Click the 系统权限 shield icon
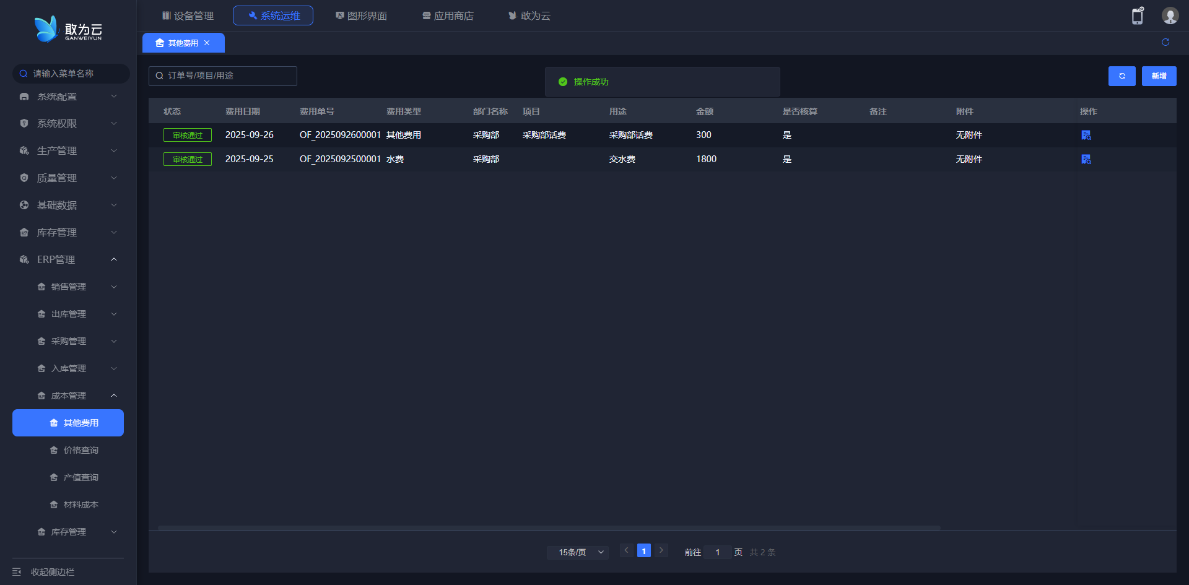The width and height of the screenshot is (1189, 585). pos(24,123)
